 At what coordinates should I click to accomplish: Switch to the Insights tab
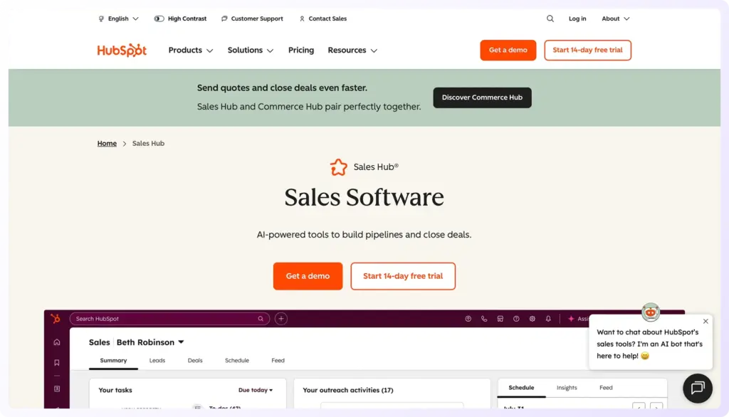(x=567, y=388)
